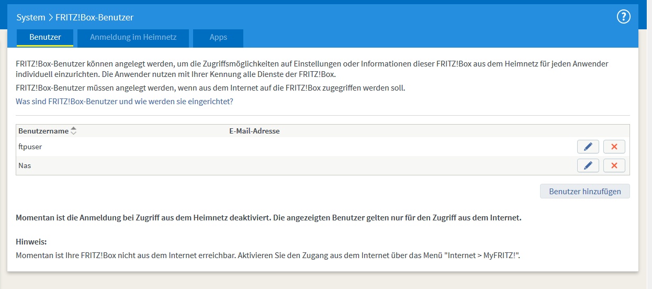Click the Benutzer hinzufügen button

click(x=585, y=191)
